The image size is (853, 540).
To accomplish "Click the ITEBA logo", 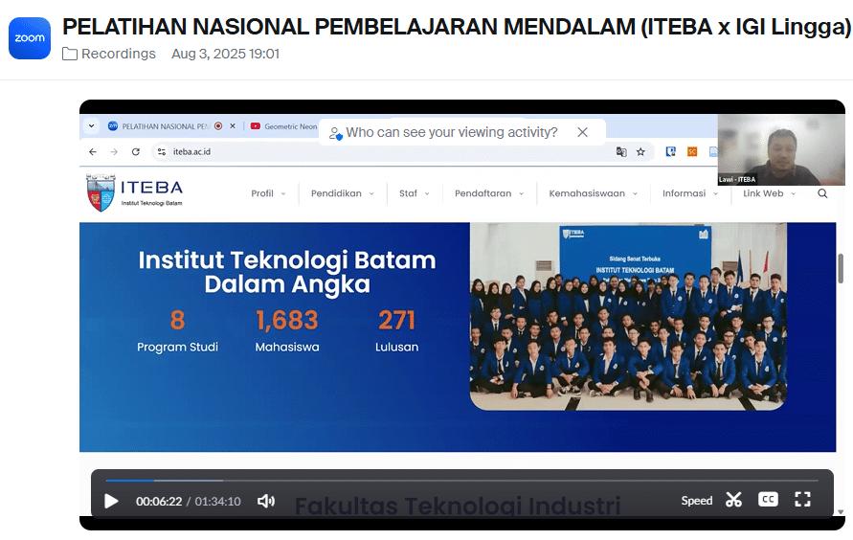I will 134,192.
